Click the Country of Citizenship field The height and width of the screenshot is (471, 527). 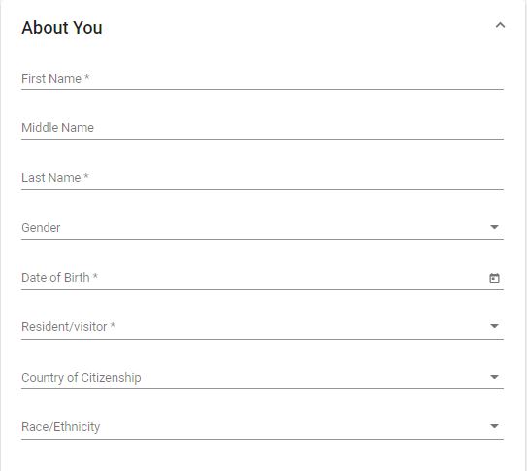point(262,378)
